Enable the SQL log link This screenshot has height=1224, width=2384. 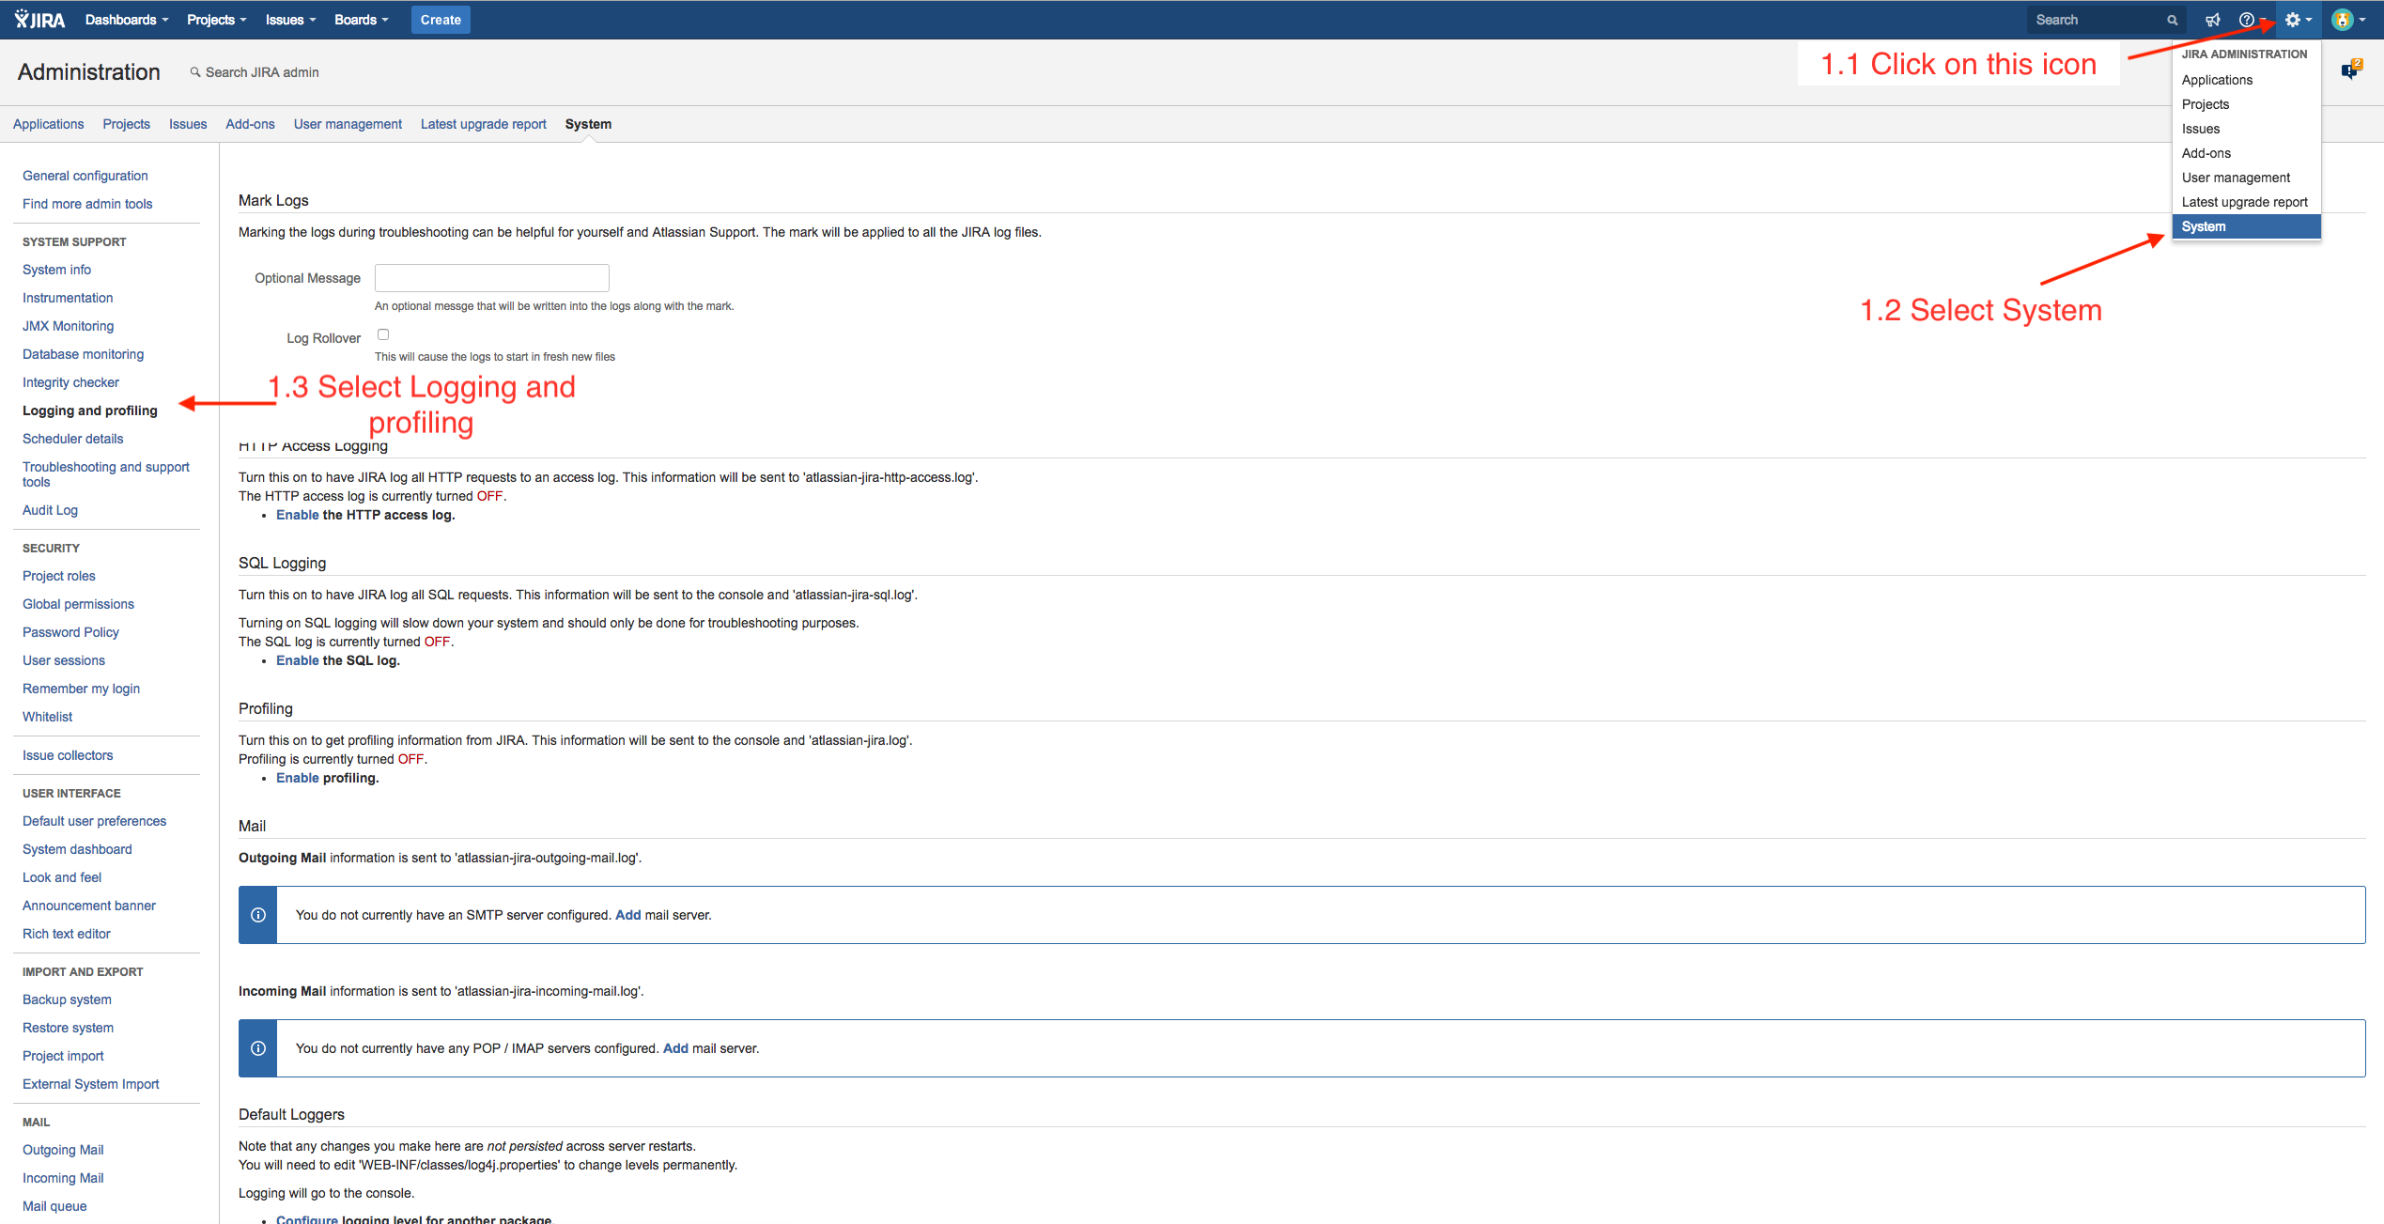tap(297, 660)
